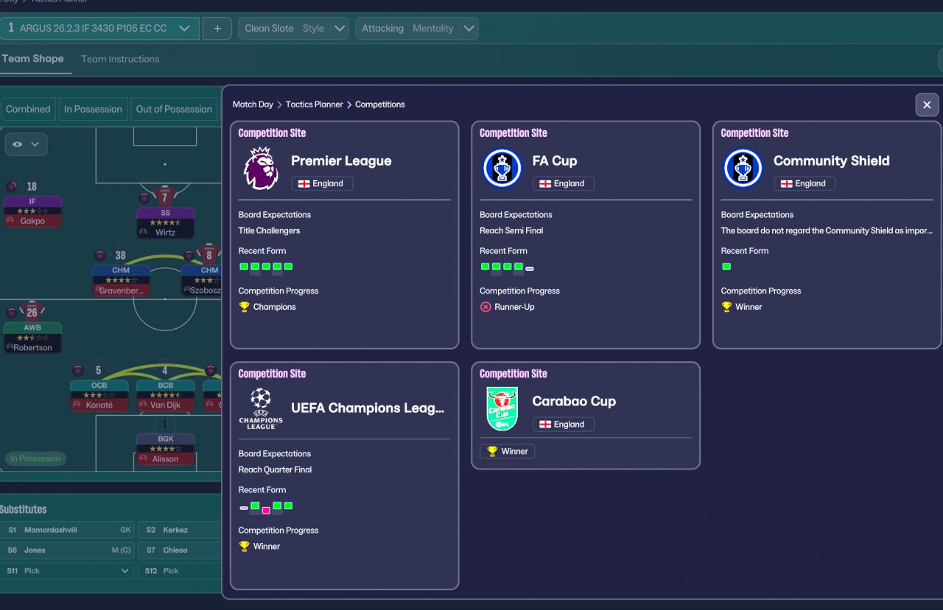Open the Community Shield competition title

pyautogui.click(x=832, y=161)
